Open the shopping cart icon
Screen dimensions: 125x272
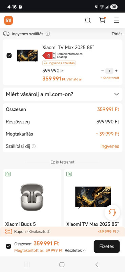pyautogui.click(x=103, y=20)
